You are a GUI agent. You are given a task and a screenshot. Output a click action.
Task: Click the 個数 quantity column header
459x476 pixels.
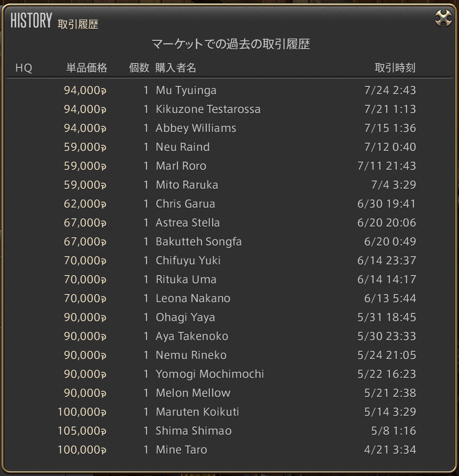[x=139, y=68]
